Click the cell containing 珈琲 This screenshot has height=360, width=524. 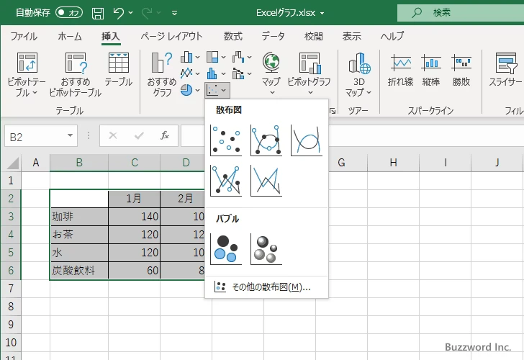coord(79,217)
